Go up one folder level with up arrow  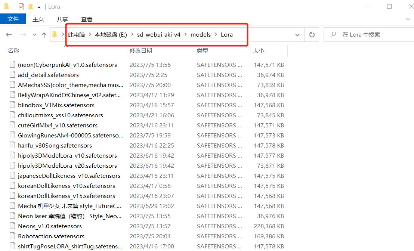(44, 35)
